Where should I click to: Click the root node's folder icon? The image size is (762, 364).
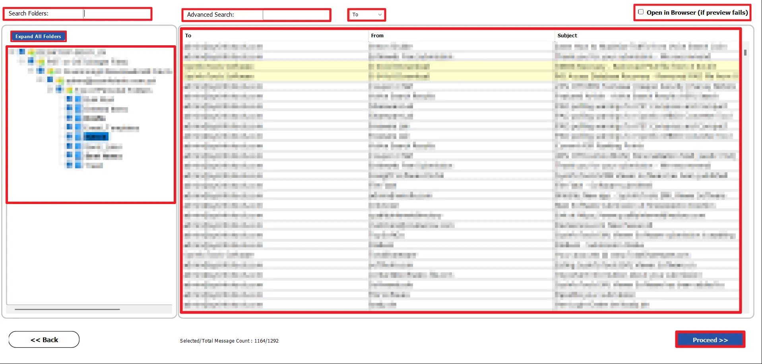(x=31, y=52)
